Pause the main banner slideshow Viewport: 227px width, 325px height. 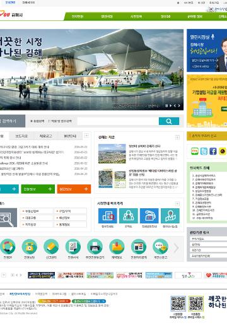point(166,105)
